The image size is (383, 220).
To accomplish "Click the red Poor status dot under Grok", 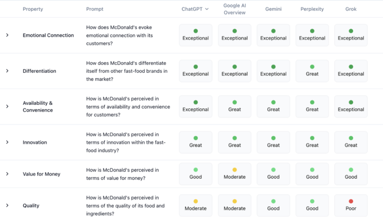I will click(351, 202).
